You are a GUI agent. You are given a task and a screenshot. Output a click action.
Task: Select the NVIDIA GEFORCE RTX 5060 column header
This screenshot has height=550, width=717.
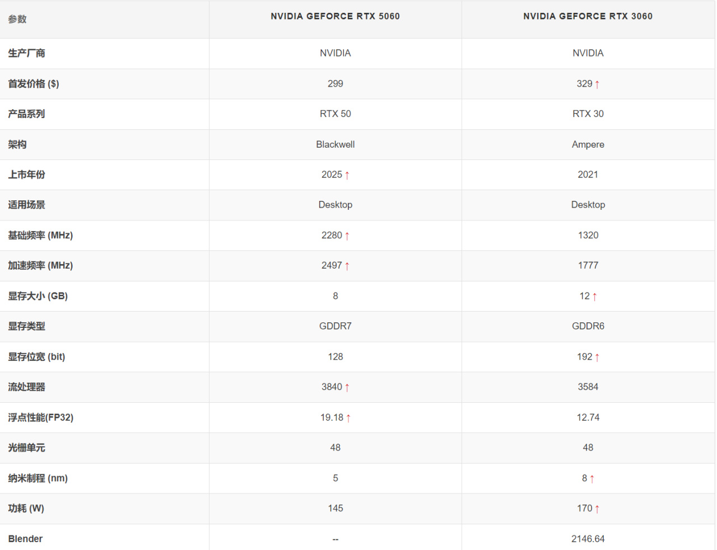pyautogui.click(x=335, y=16)
